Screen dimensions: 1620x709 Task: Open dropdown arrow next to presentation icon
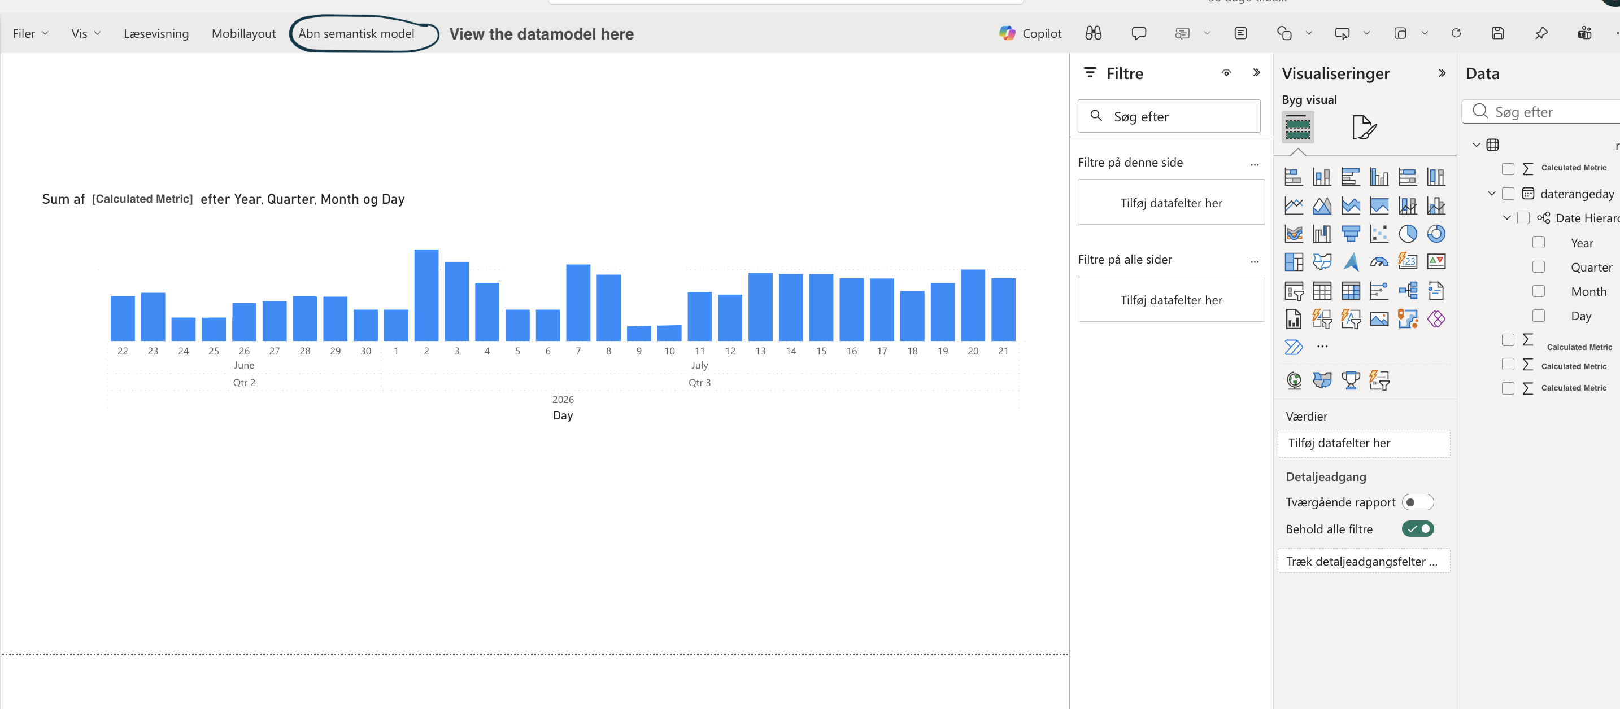(1366, 33)
